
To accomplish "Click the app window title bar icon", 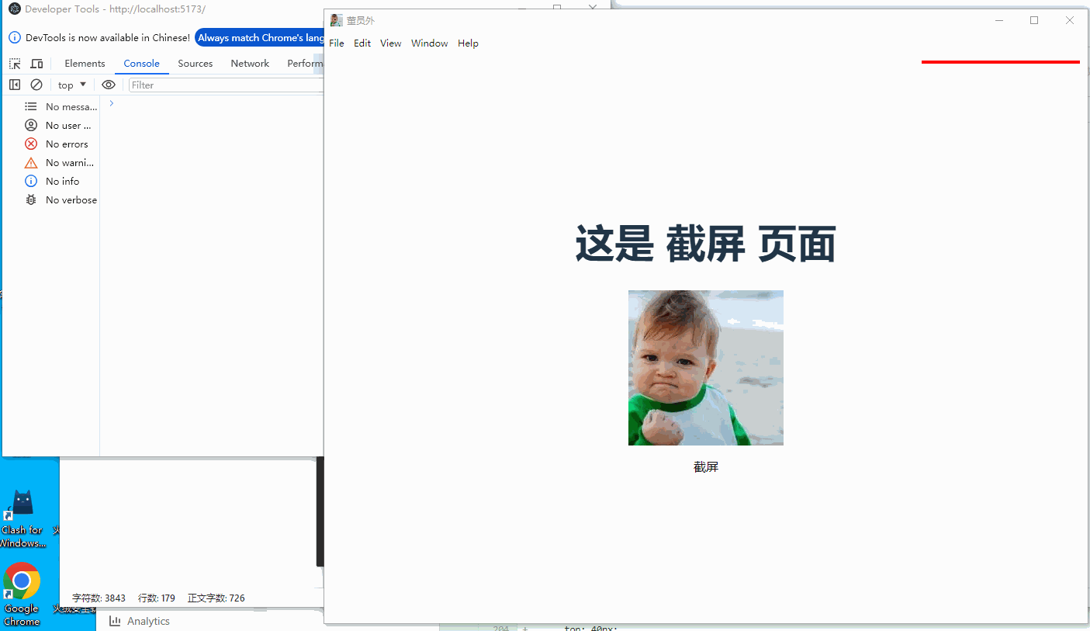I will pyautogui.click(x=337, y=20).
